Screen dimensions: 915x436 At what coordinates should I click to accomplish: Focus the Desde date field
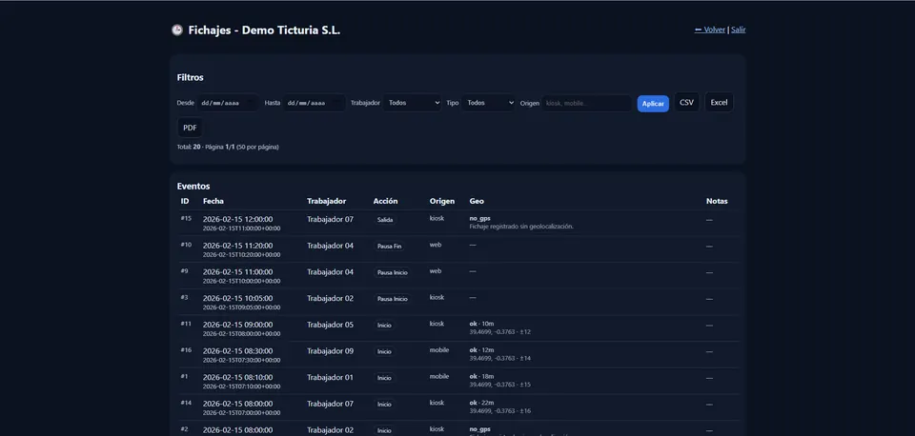tap(228, 103)
